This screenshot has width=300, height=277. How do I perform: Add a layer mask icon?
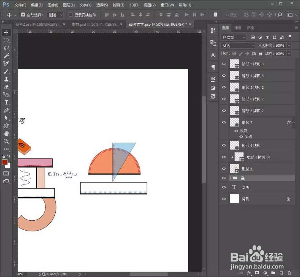[257, 273]
